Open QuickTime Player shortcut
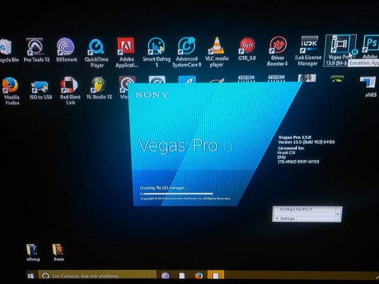Screen dimensions: 379x284 click(97, 53)
